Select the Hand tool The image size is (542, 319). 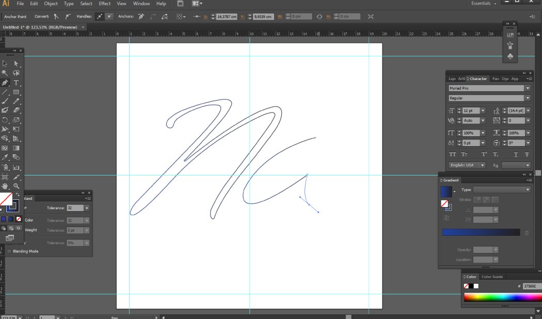(5, 186)
